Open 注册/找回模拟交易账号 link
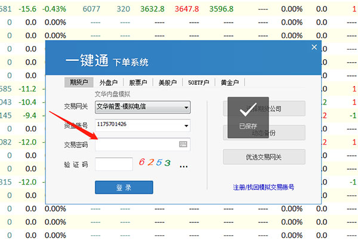This screenshot has width=358, height=239. (264, 187)
